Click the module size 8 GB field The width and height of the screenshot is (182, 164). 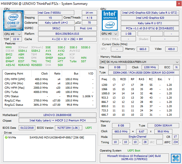pos(117,67)
